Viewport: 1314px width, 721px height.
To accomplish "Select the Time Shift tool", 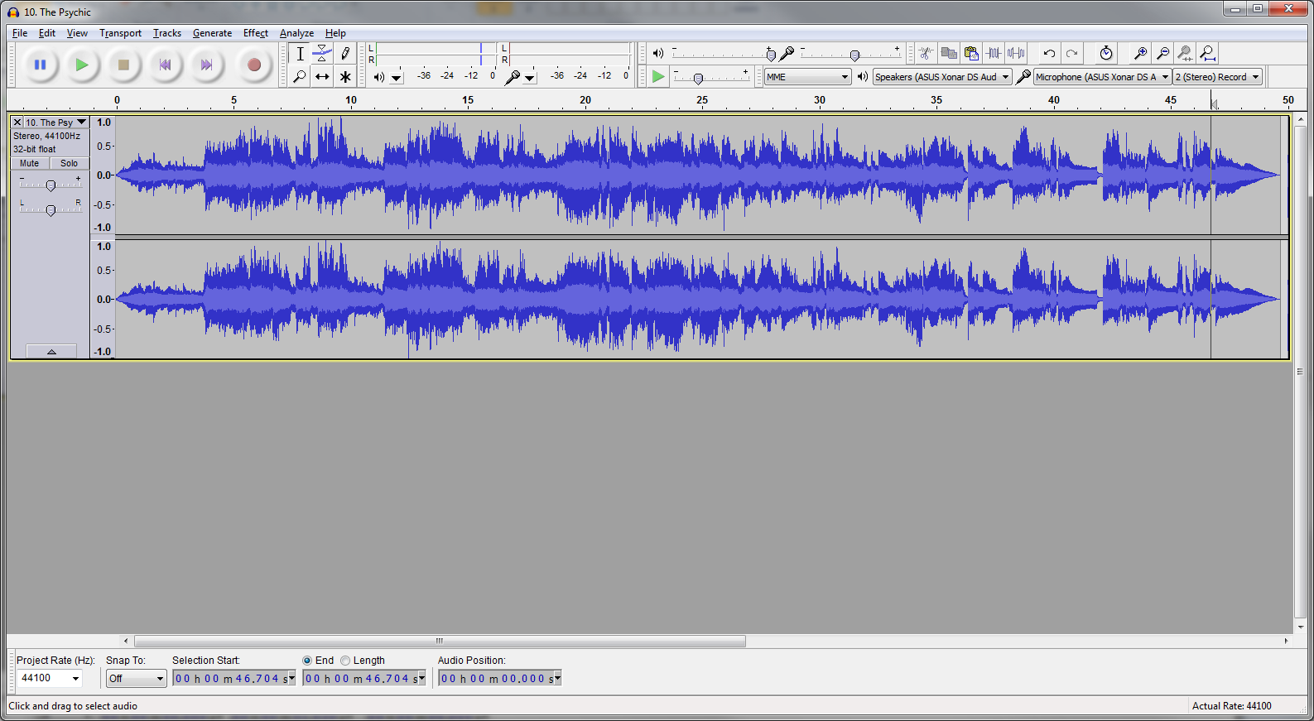I will pos(322,76).
